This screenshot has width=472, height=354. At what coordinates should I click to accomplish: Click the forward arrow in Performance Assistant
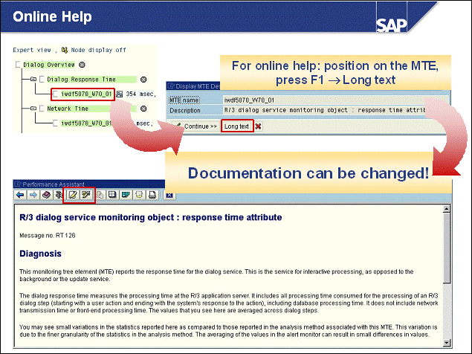pyautogui.click(x=33, y=195)
